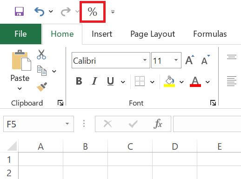Expand the Borders dropdown arrow
Image resolution: width=241 pixels, height=179 pixels.
pyautogui.click(x=152, y=82)
